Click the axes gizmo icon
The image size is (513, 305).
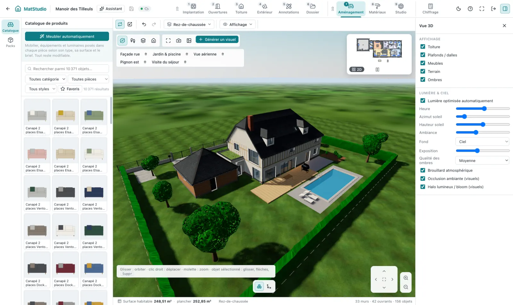[x=269, y=287]
